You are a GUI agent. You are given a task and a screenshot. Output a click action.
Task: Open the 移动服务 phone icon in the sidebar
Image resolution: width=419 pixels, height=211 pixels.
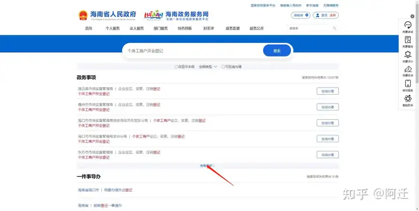click(x=408, y=84)
